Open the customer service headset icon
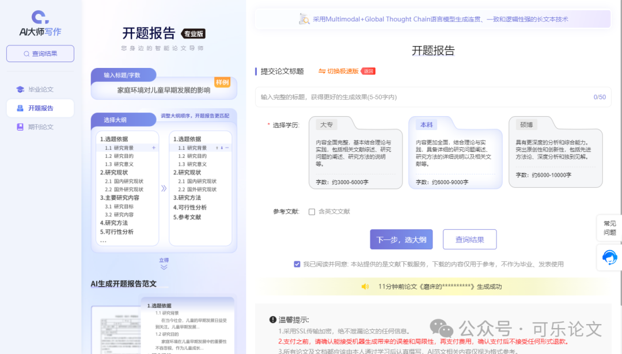 [609, 257]
